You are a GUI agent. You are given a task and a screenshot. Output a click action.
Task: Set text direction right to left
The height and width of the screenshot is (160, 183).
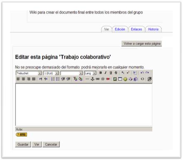[46, 79]
